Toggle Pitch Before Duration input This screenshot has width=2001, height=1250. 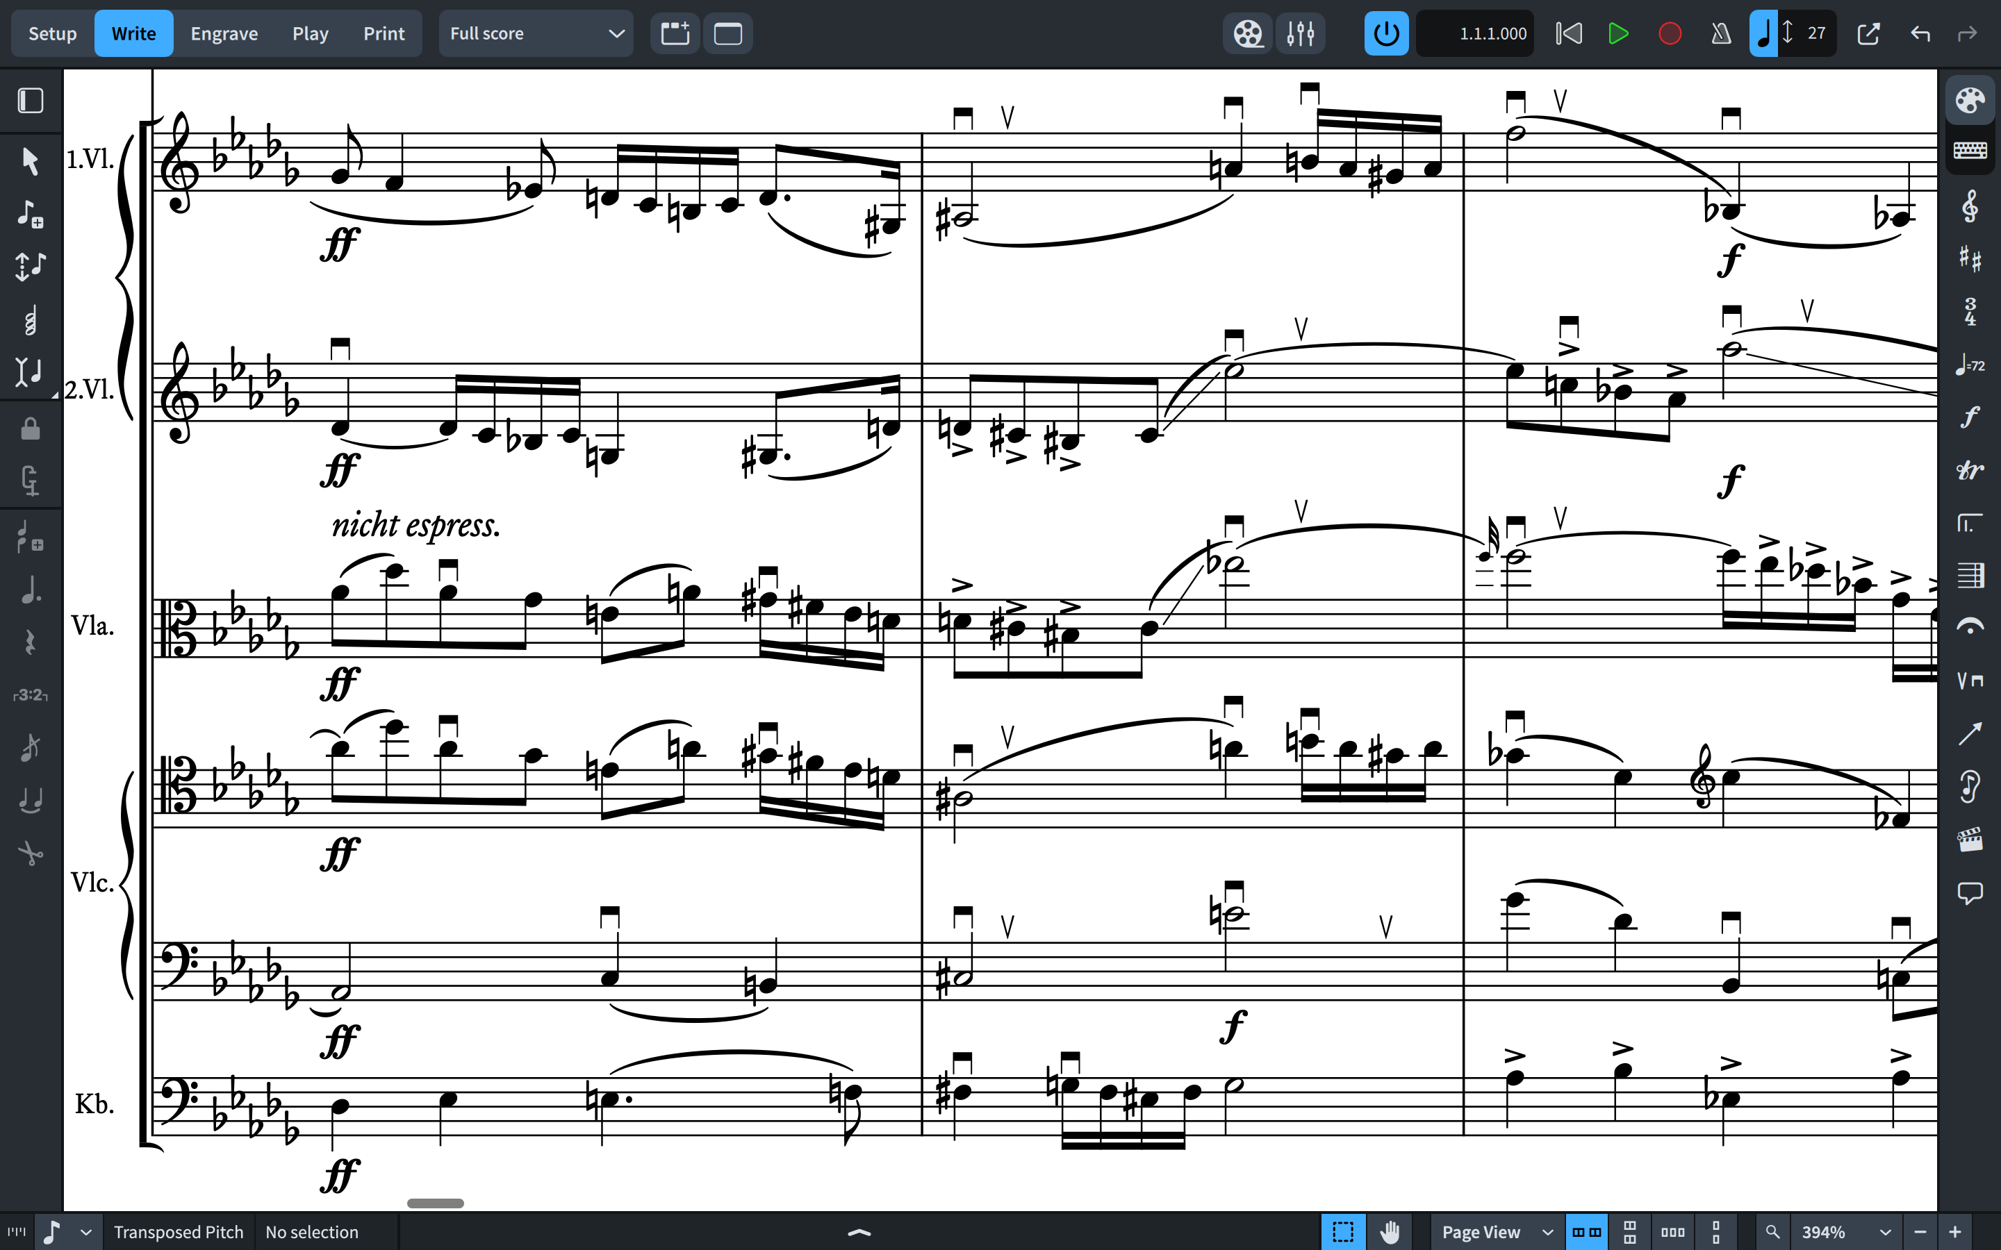coord(31,266)
